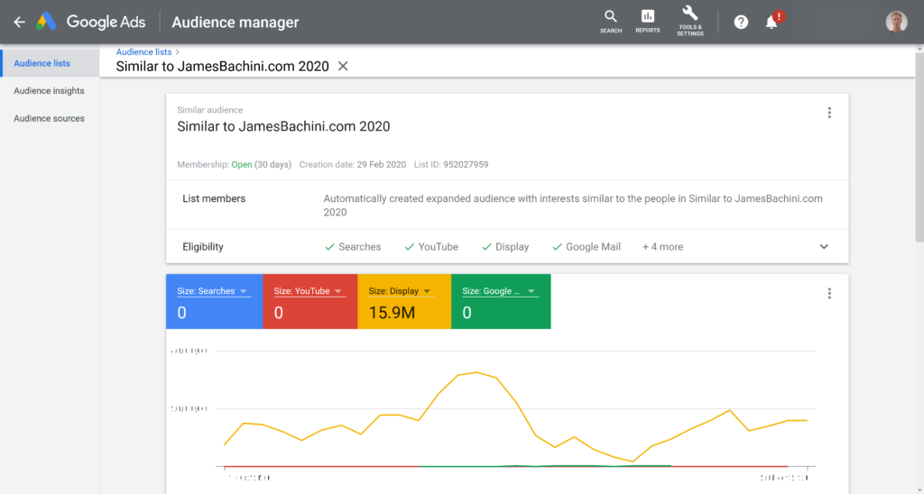Select the red YouTube size tile value
The image size is (924, 494).
(278, 313)
